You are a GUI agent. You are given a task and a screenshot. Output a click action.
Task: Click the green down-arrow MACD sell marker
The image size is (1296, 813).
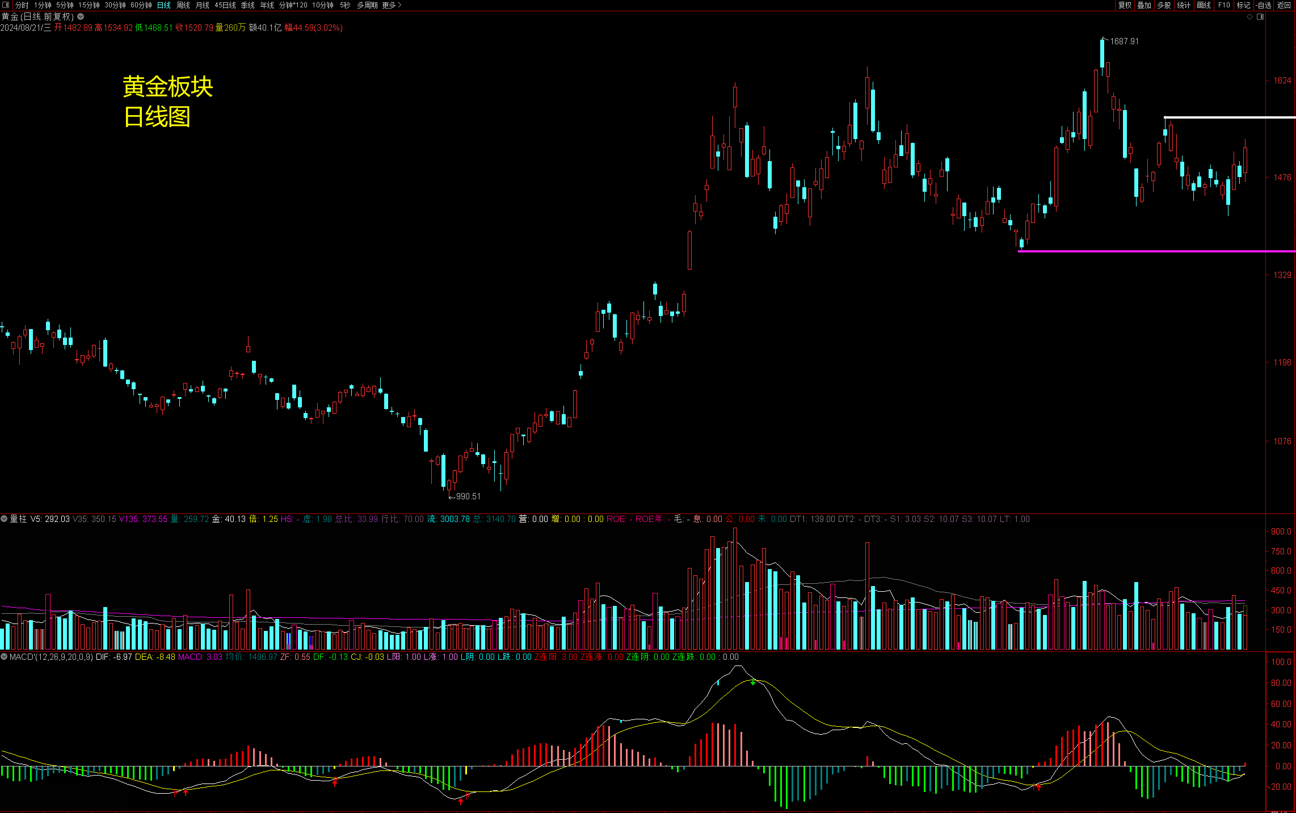click(753, 682)
